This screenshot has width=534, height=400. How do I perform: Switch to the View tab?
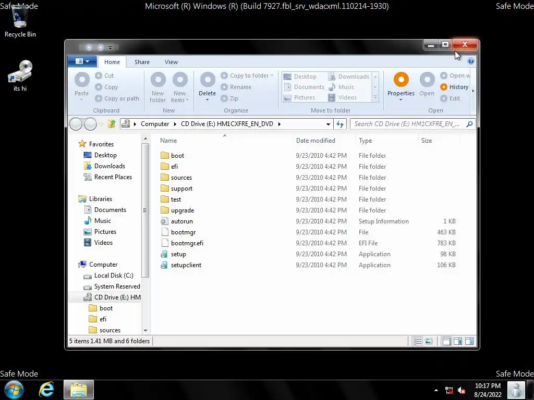171,62
